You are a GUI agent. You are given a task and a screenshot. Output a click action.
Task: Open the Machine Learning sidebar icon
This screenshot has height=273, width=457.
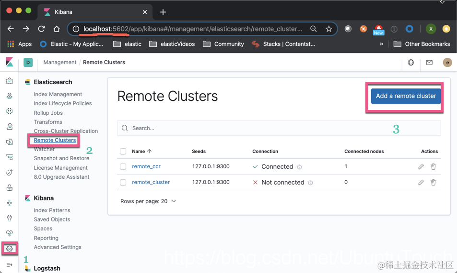pos(9,111)
